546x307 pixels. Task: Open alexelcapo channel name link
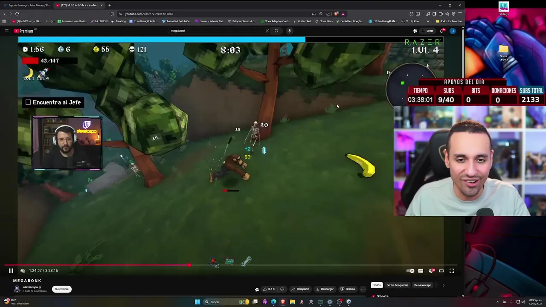click(30, 287)
